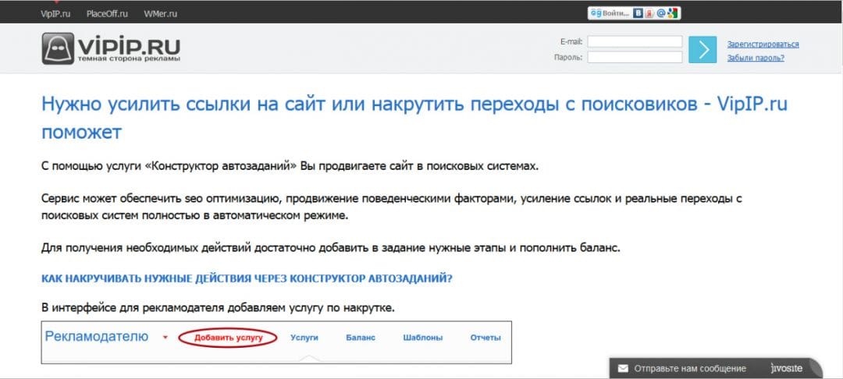Click the red dropdown arrow beside Рекламодателю
This screenshot has height=379, width=843.
[x=165, y=338]
